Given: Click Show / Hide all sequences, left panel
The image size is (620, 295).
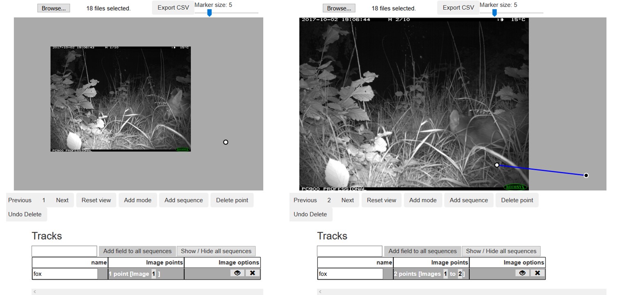Looking at the screenshot, I should click(x=216, y=251).
